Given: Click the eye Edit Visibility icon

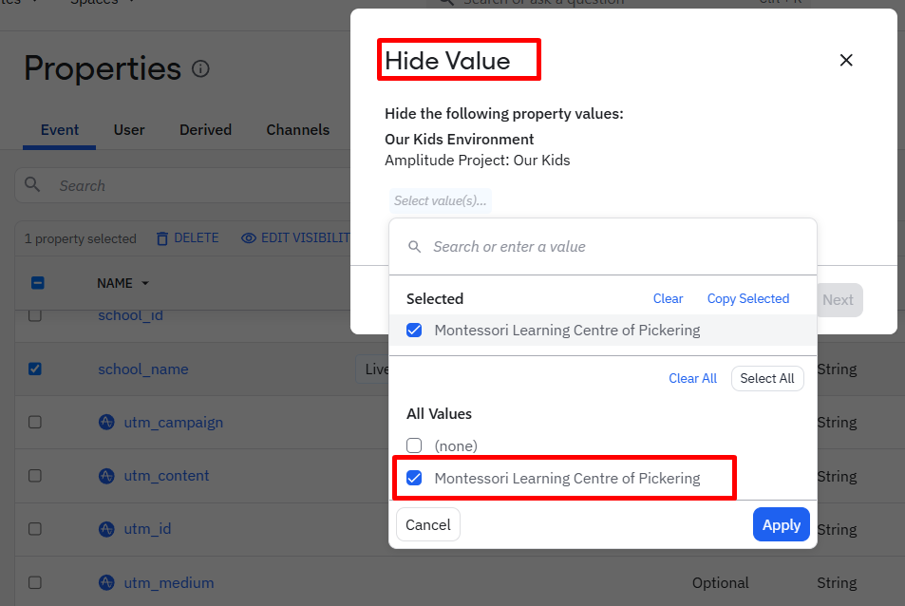Looking at the screenshot, I should pyautogui.click(x=249, y=238).
